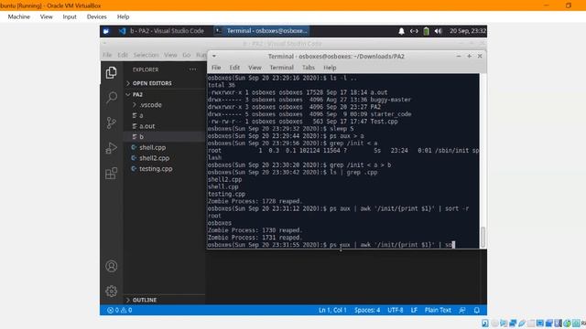The height and width of the screenshot is (329, 586).
Task: Open the terminal Help menu
Action: pos(330,68)
